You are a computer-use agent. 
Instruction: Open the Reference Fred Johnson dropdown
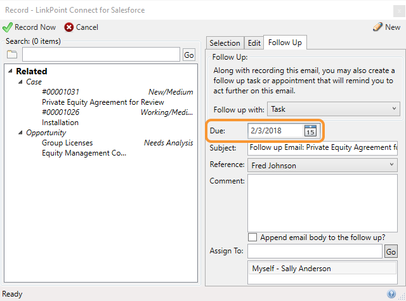click(x=322, y=165)
